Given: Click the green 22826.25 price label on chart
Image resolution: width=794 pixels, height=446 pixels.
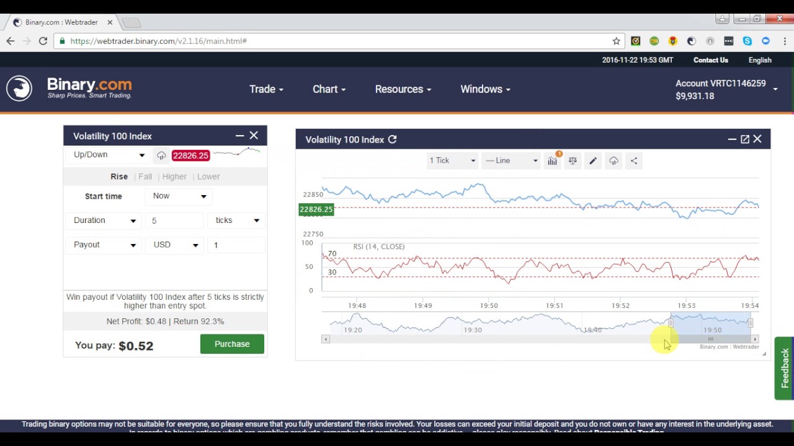Looking at the screenshot, I should click(x=316, y=209).
